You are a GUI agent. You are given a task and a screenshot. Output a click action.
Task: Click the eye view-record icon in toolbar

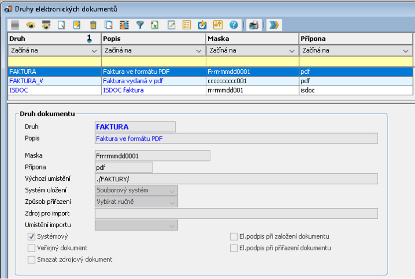point(31,25)
